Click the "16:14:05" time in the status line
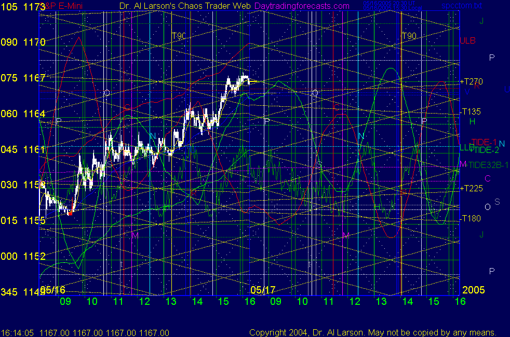 [17, 333]
